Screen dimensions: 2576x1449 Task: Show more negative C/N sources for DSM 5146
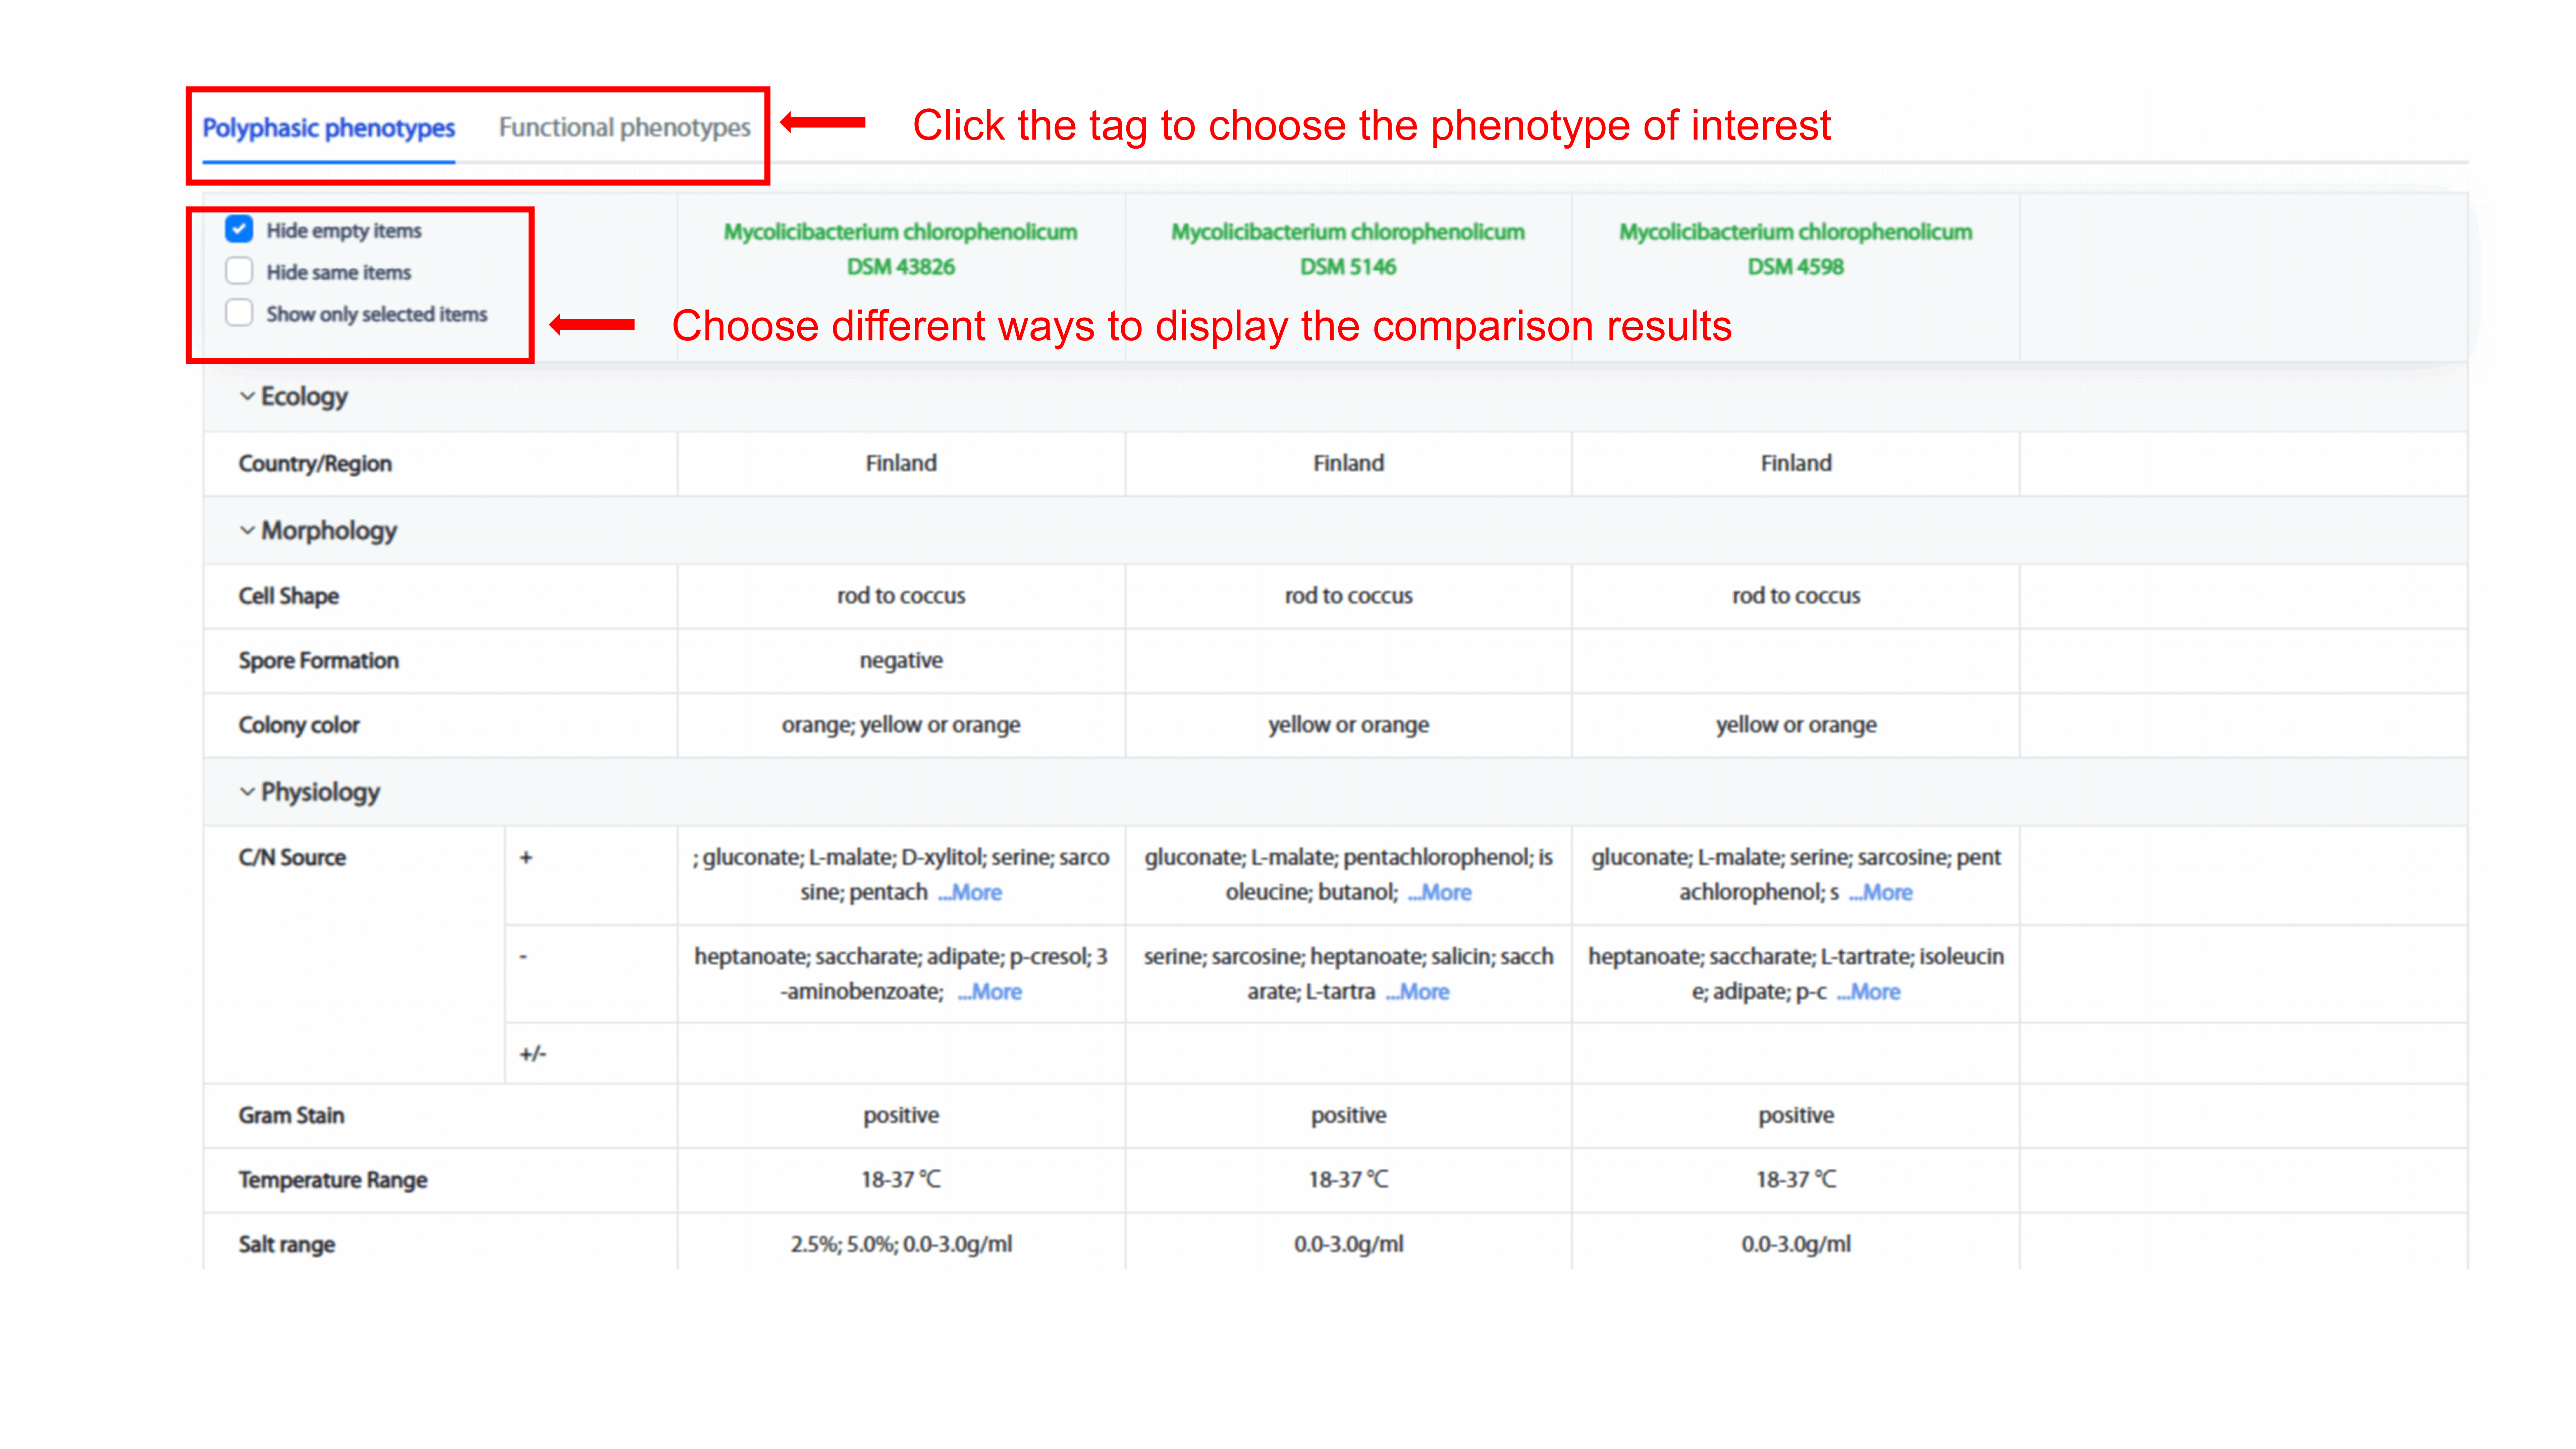point(1418,992)
